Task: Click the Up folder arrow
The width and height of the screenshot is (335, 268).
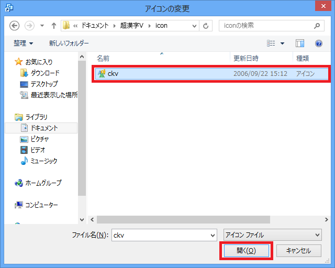Action: (54, 26)
